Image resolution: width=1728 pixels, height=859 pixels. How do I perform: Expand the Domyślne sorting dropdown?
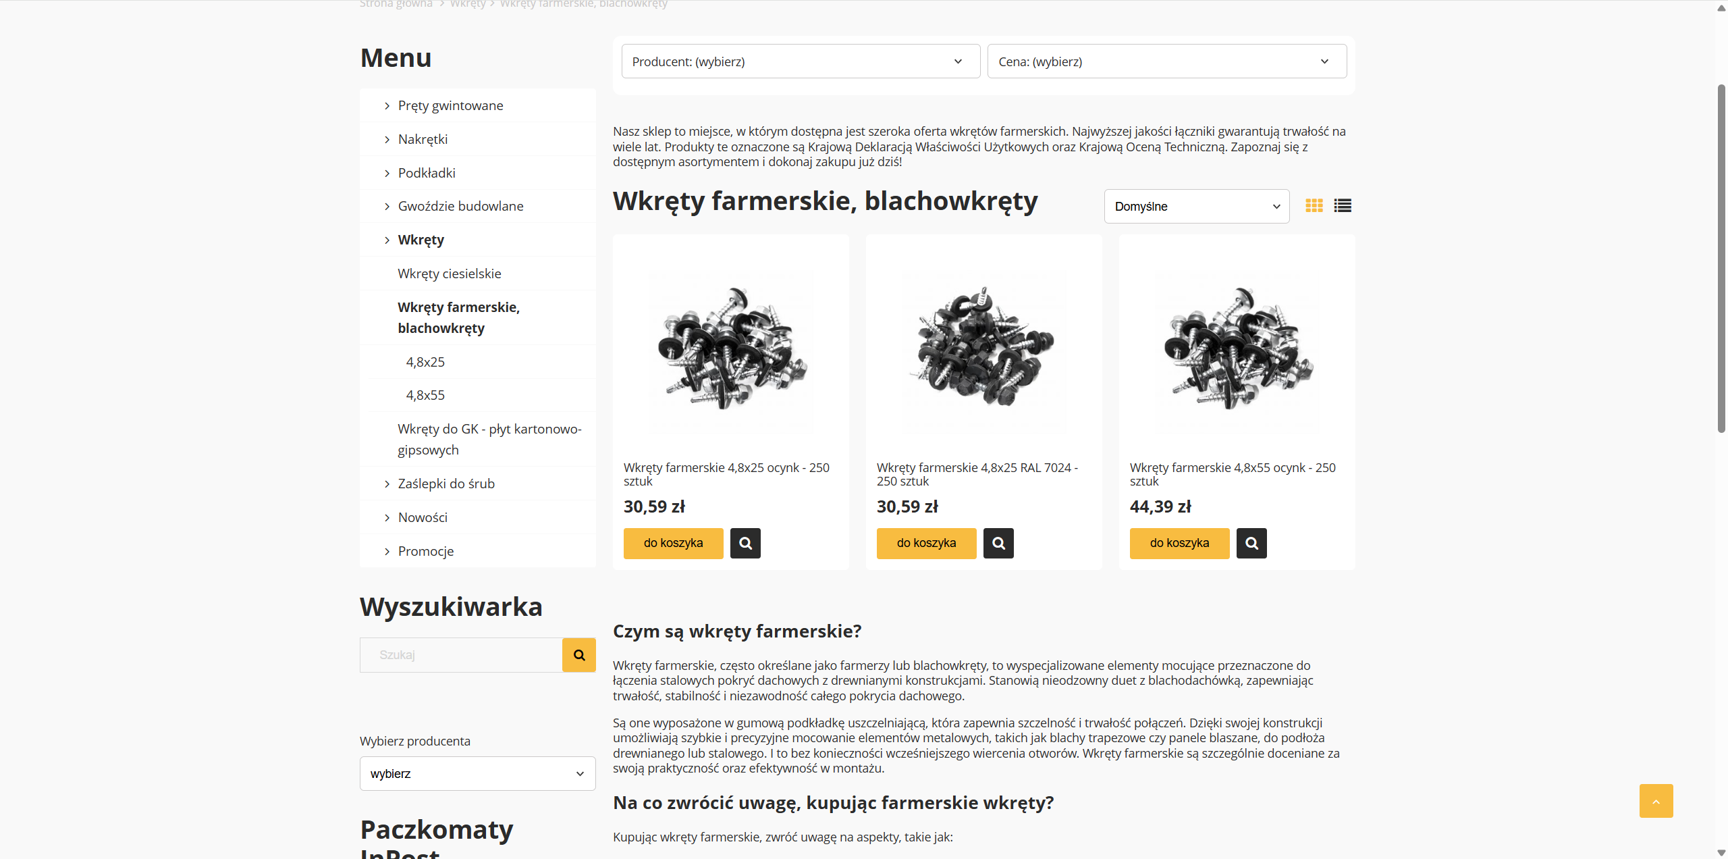click(x=1196, y=207)
